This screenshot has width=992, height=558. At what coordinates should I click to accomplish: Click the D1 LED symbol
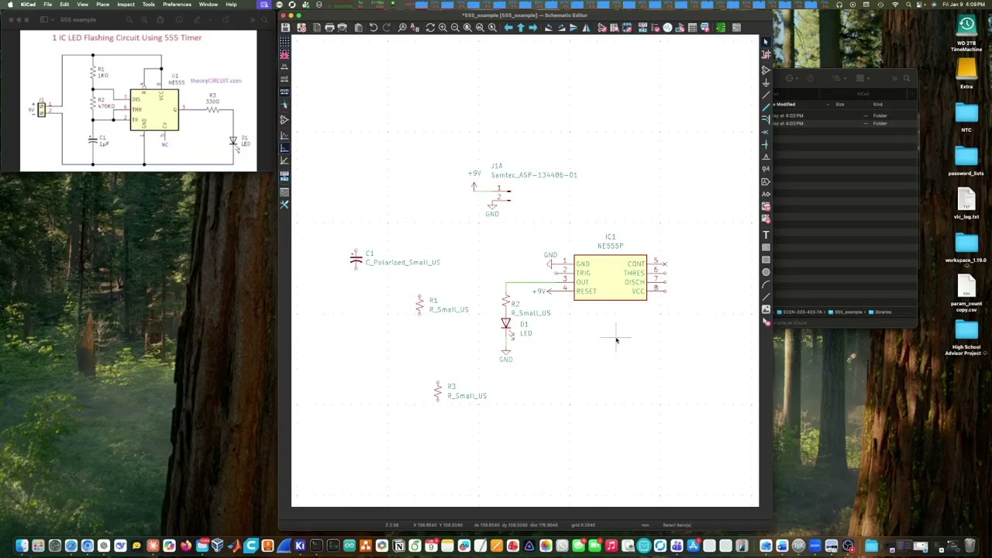pyautogui.click(x=506, y=323)
